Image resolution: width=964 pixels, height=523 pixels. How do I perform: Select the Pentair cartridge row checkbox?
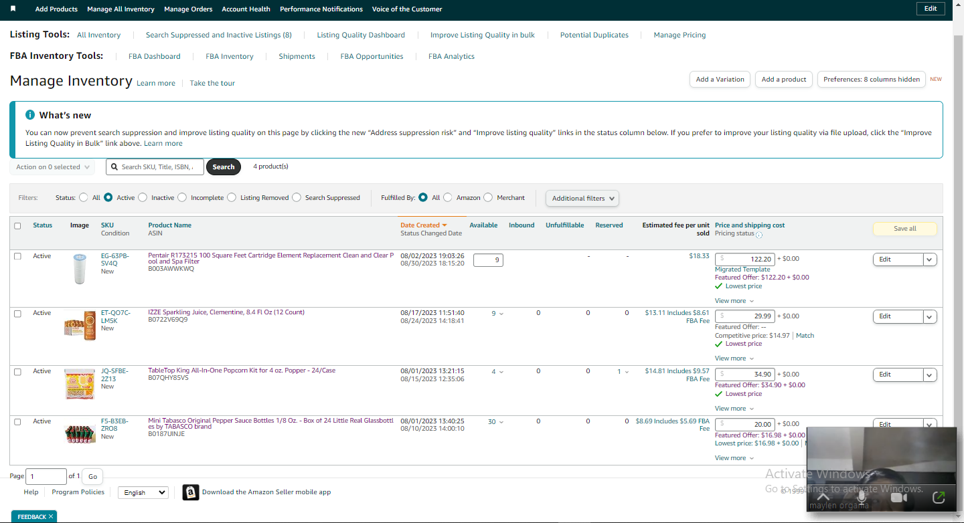(17, 256)
